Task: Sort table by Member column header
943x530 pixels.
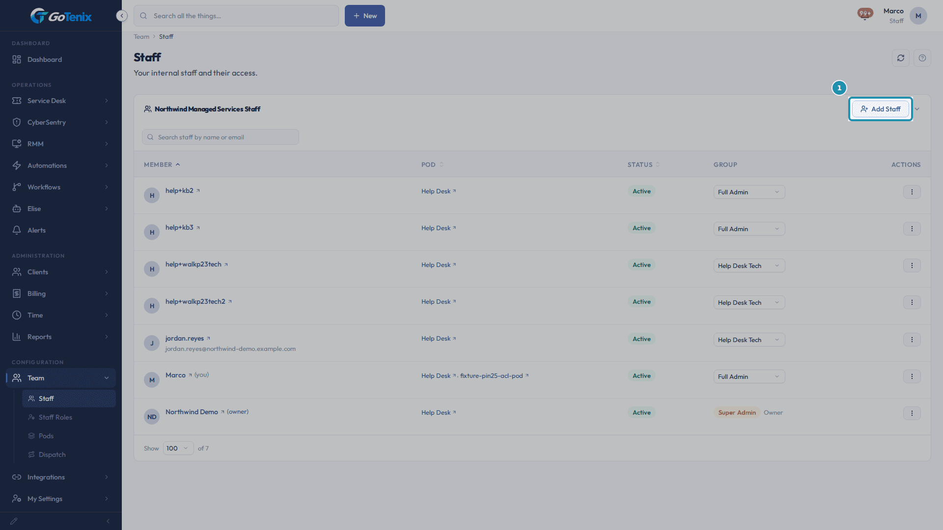Action: coord(162,164)
